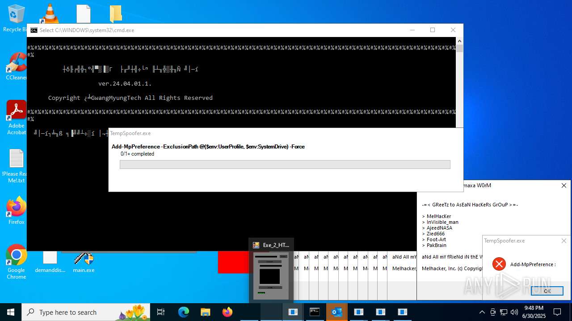This screenshot has width=572, height=321.
Task: Click OK in the Add-MpPreference error dialog
Action: [x=547, y=291]
